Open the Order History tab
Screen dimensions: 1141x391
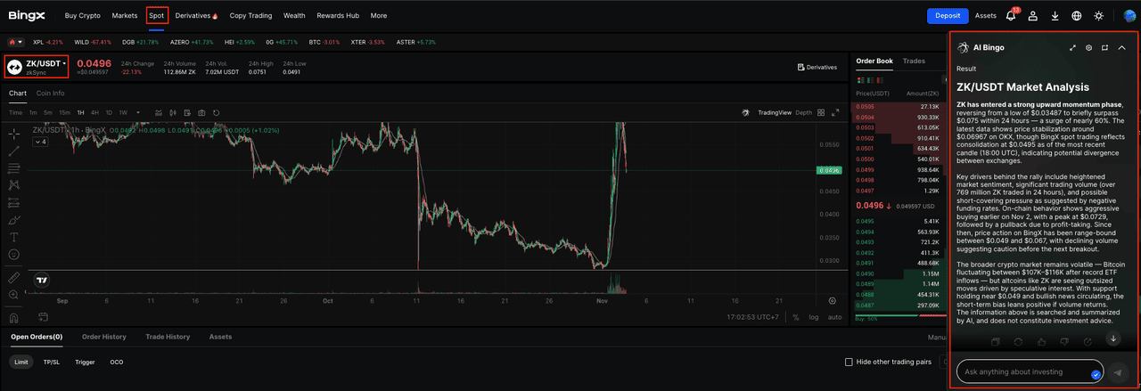[103, 337]
